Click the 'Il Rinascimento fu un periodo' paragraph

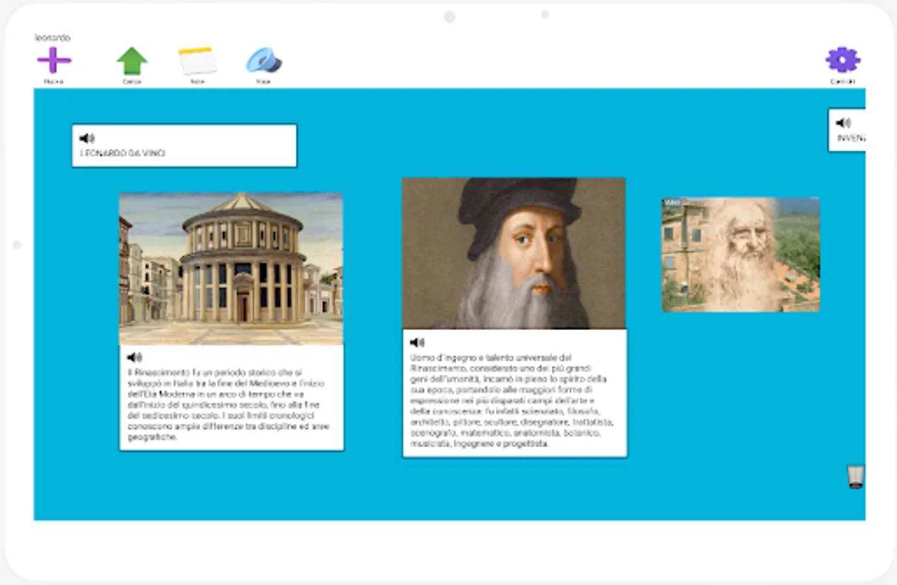coord(228,404)
